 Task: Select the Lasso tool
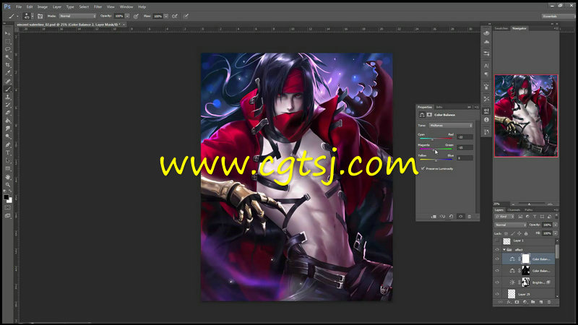click(8, 49)
